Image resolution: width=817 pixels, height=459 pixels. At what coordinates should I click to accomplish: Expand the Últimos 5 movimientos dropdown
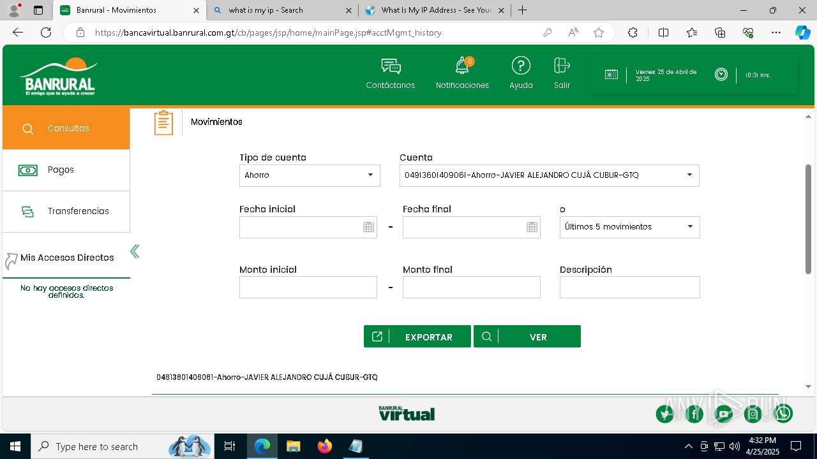629,227
